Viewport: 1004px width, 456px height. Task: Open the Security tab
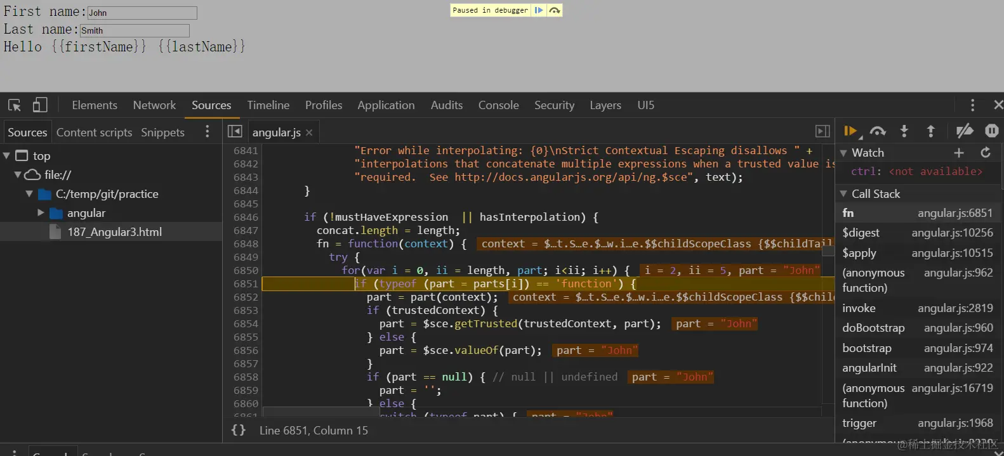point(554,105)
